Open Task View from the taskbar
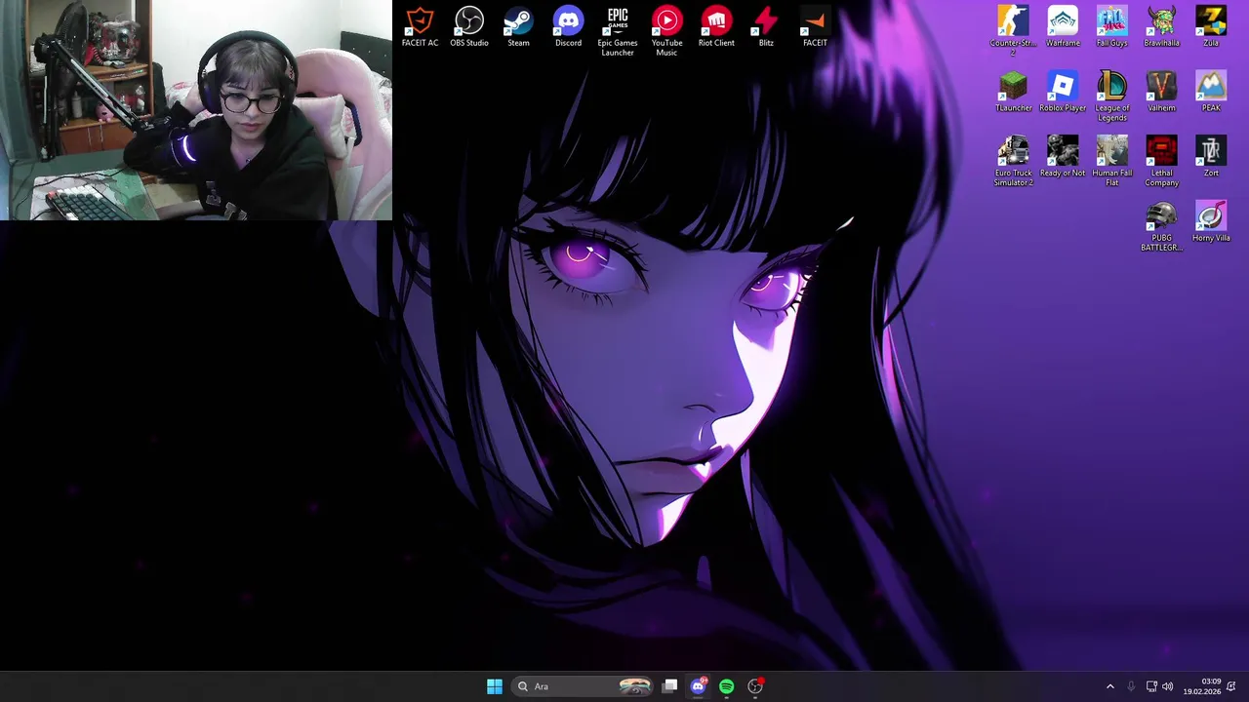 [669, 686]
